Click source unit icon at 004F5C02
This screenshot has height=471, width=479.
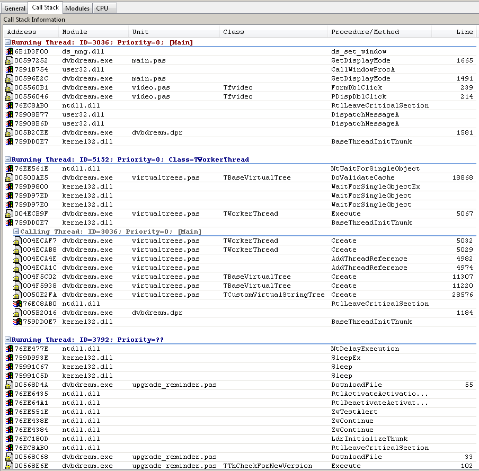coord(17,277)
